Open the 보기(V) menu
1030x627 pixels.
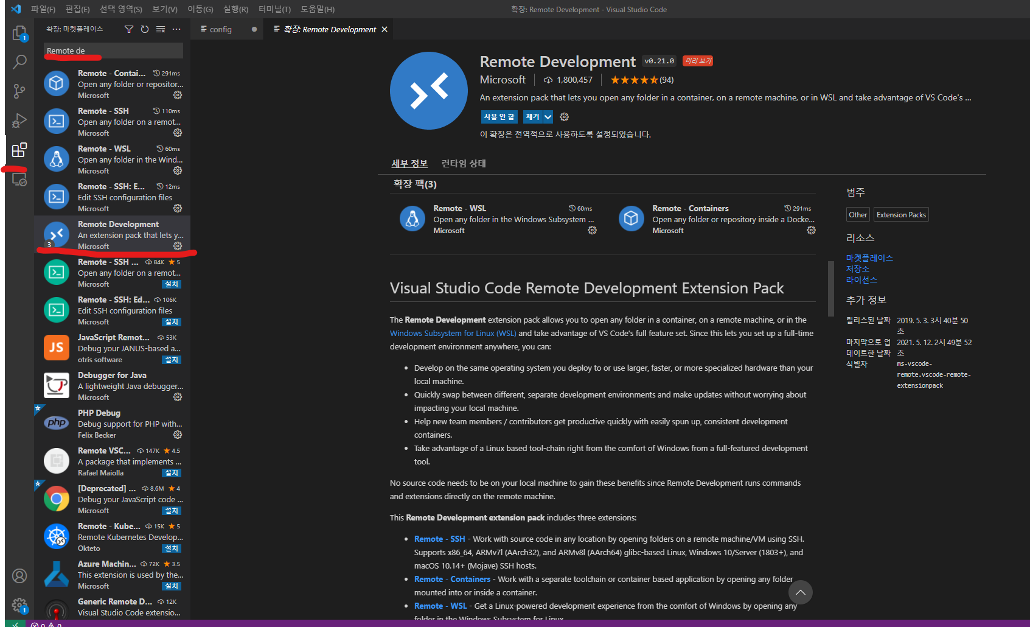click(165, 9)
